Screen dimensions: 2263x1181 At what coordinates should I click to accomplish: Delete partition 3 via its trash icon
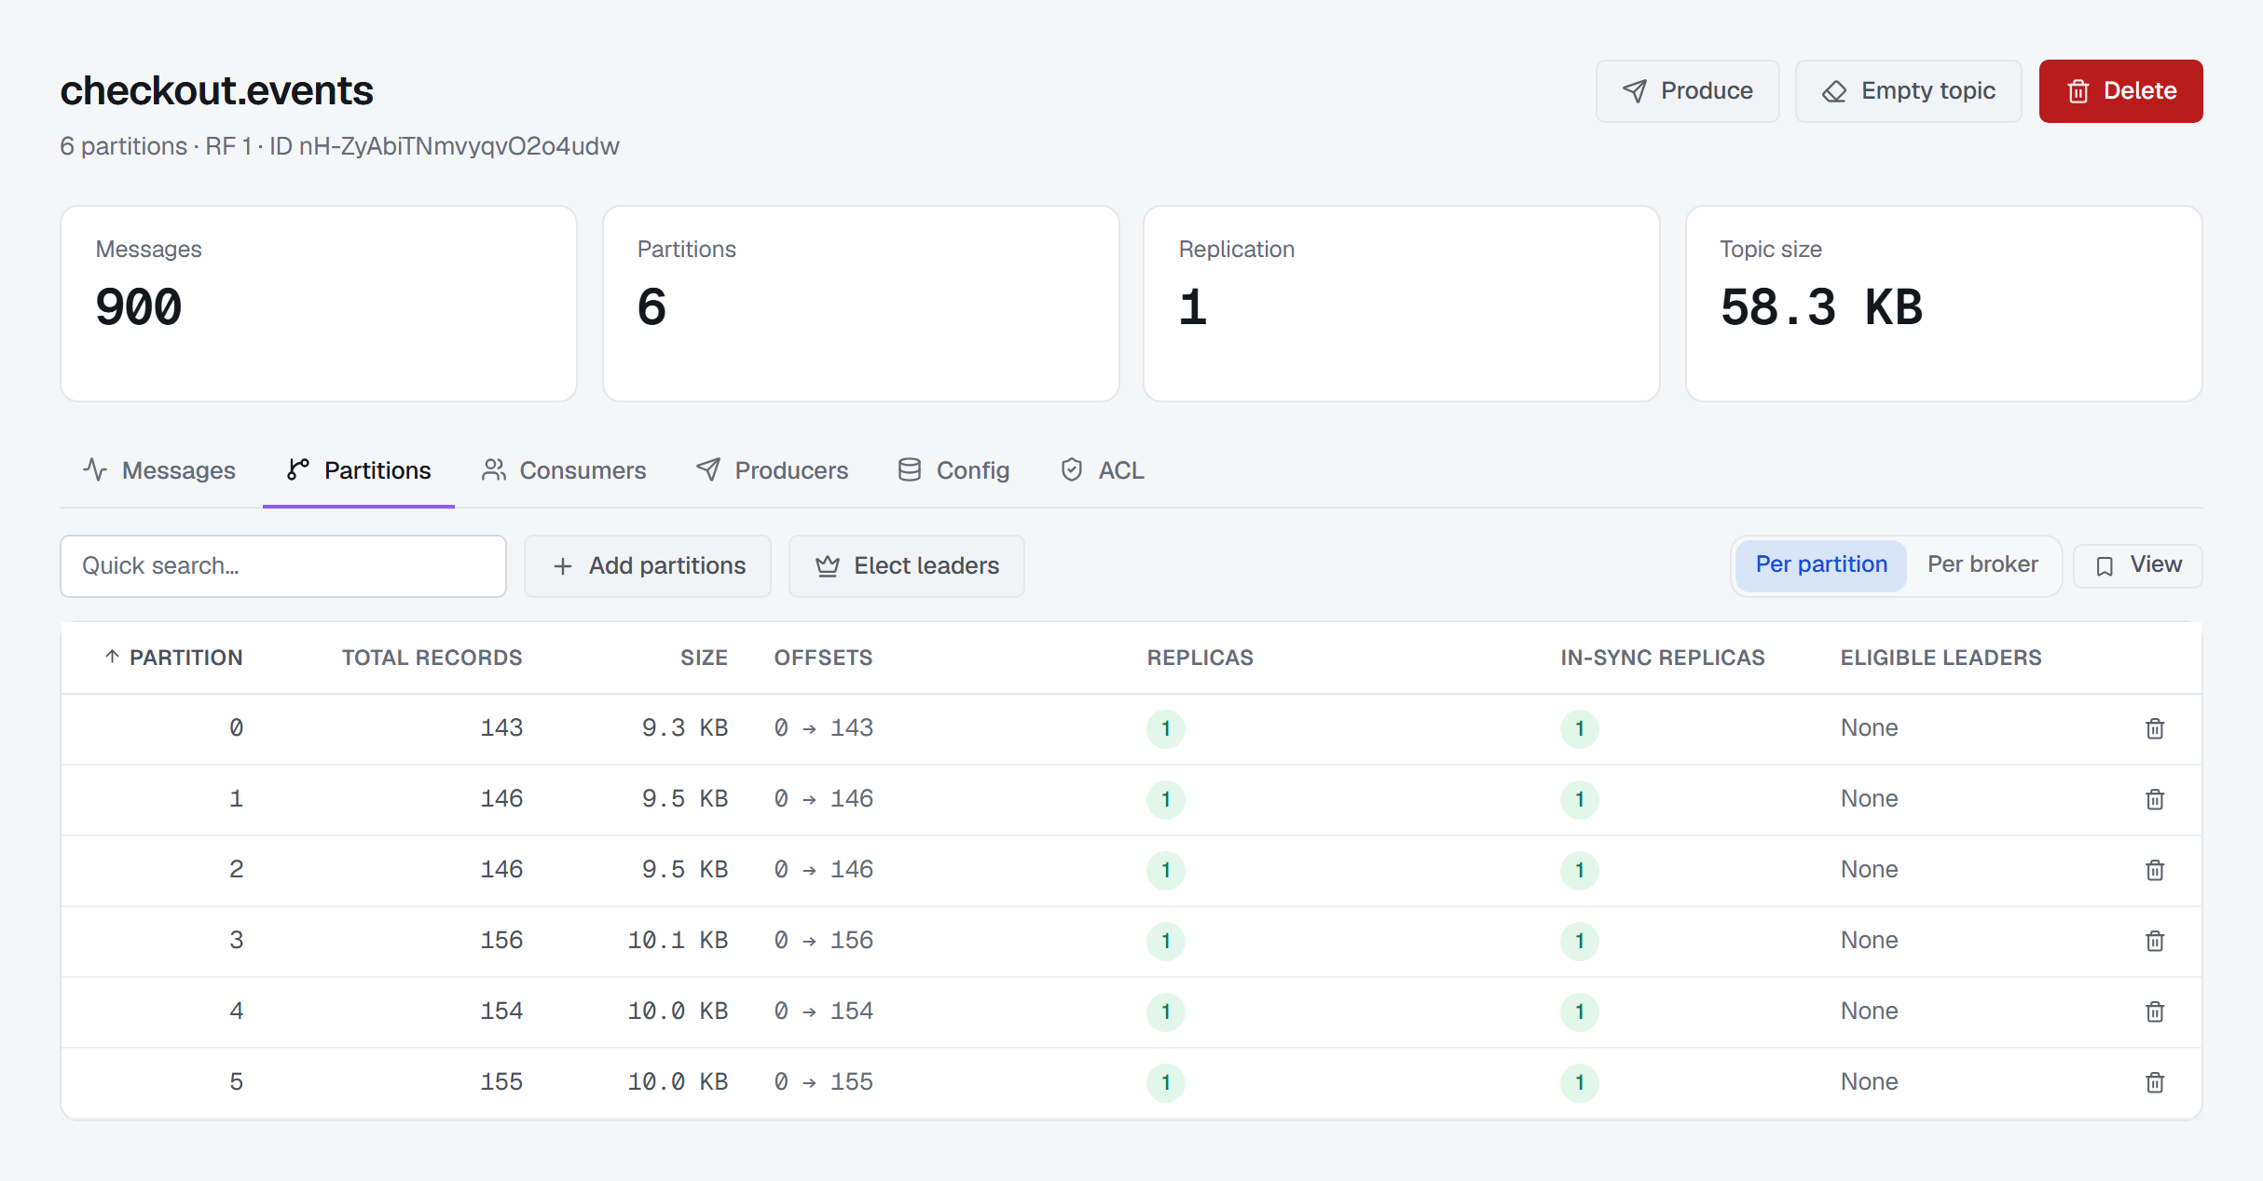click(x=2155, y=941)
